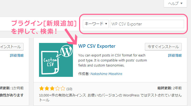Click the fourth empty rating star
This screenshot has width=191, height=106.
coord(57,89)
